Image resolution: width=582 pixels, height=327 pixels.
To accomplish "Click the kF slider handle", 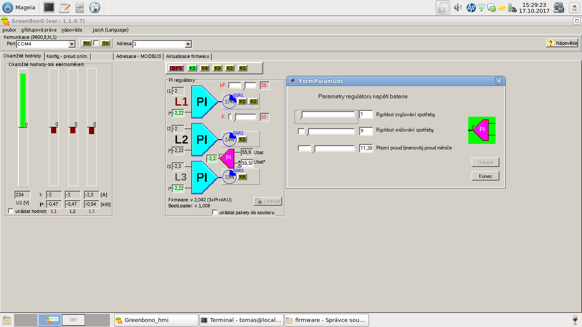I will [243, 85].
